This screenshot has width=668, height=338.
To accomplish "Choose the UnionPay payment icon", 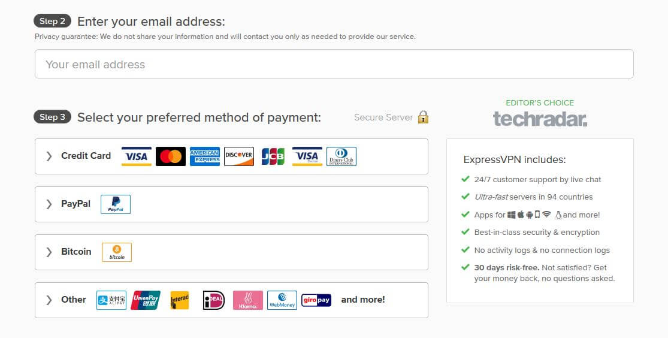I will tap(145, 300).
